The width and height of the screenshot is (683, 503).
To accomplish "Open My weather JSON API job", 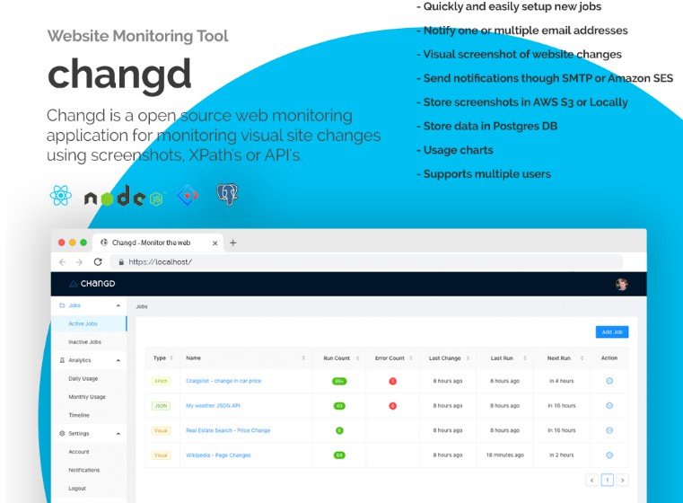I will [x=213, y=405].
